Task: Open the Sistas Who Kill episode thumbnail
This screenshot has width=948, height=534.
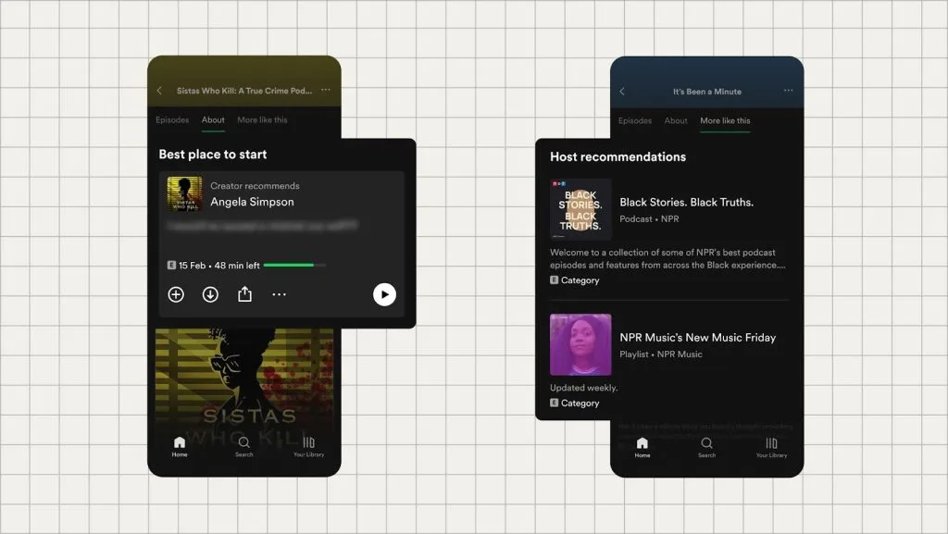Action: point(185,194)
